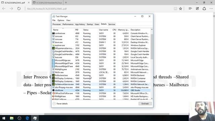Switch to the Startup tab
The height and width of the screenshot is (121, 215).
point(90,24)
